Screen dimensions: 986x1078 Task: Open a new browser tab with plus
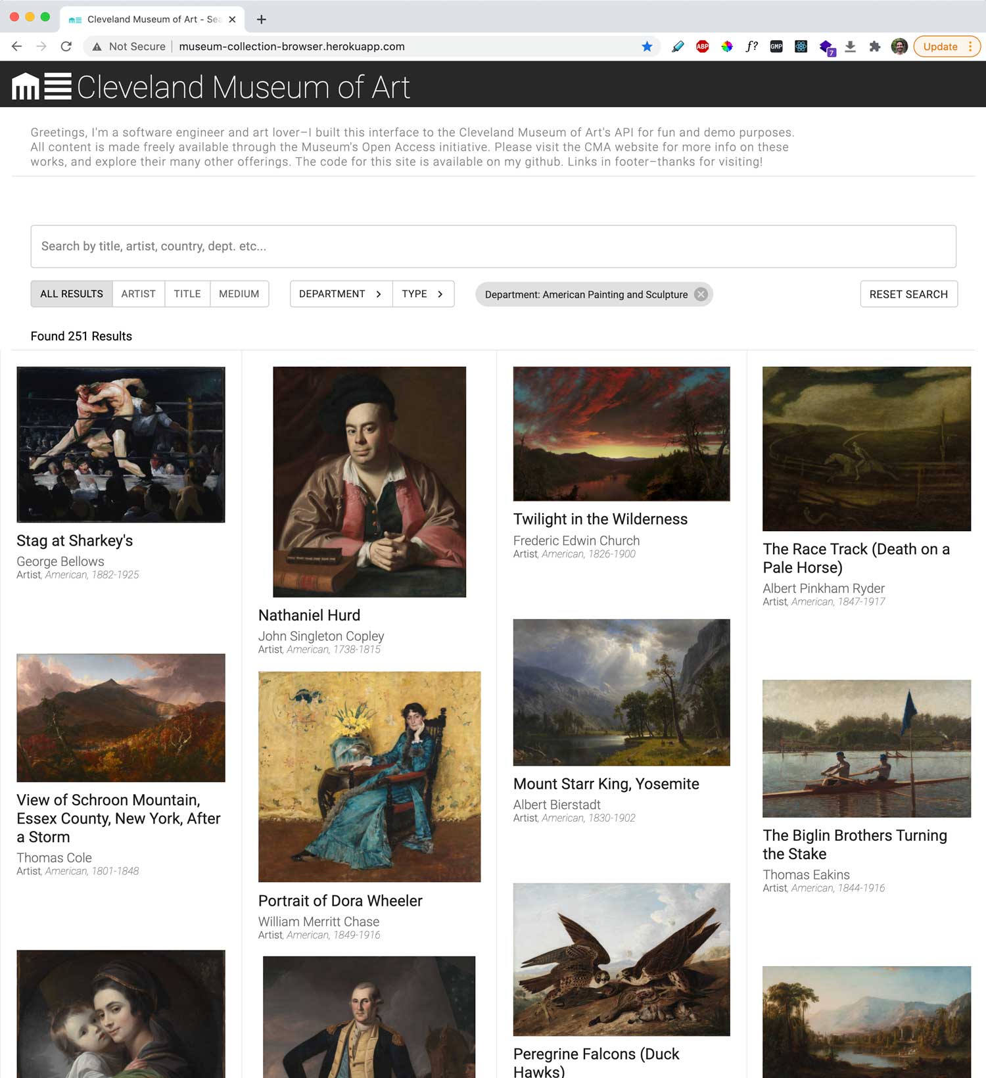261,19
